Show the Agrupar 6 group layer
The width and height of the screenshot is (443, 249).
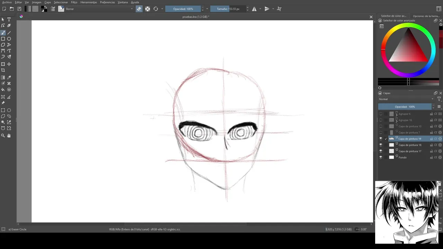click(x=381, y=114)
